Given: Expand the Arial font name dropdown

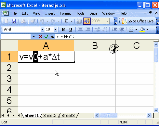Looking at the screenshot, I should tap(42, 30).
